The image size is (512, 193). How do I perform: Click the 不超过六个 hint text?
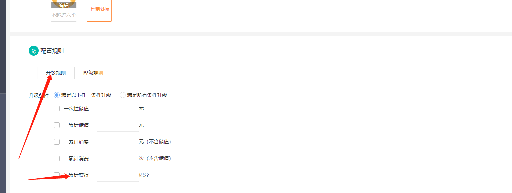[x=64, y=15]
